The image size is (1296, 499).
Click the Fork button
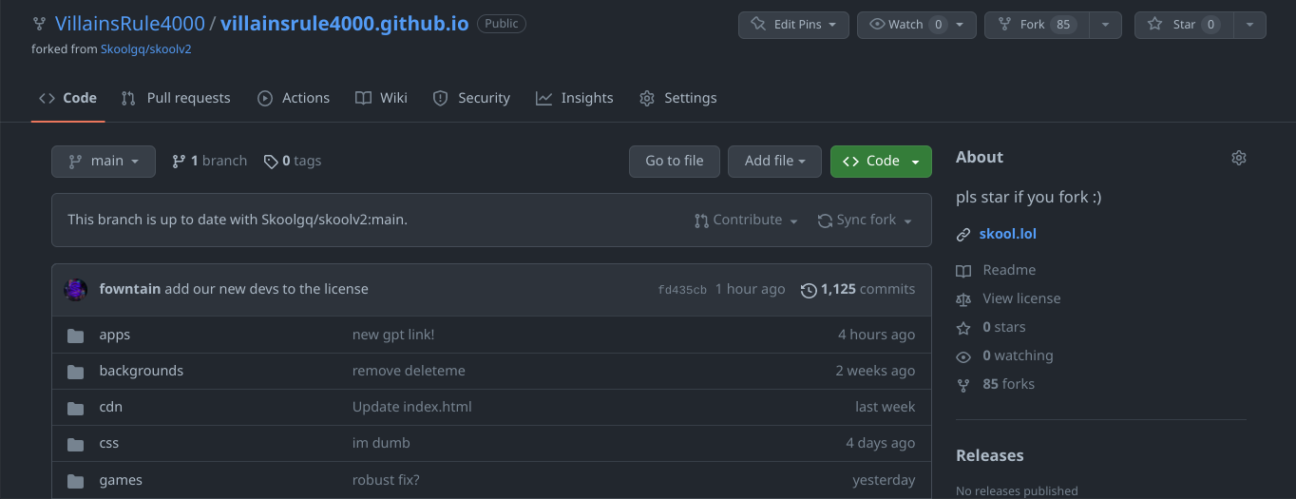[1036, 25]
